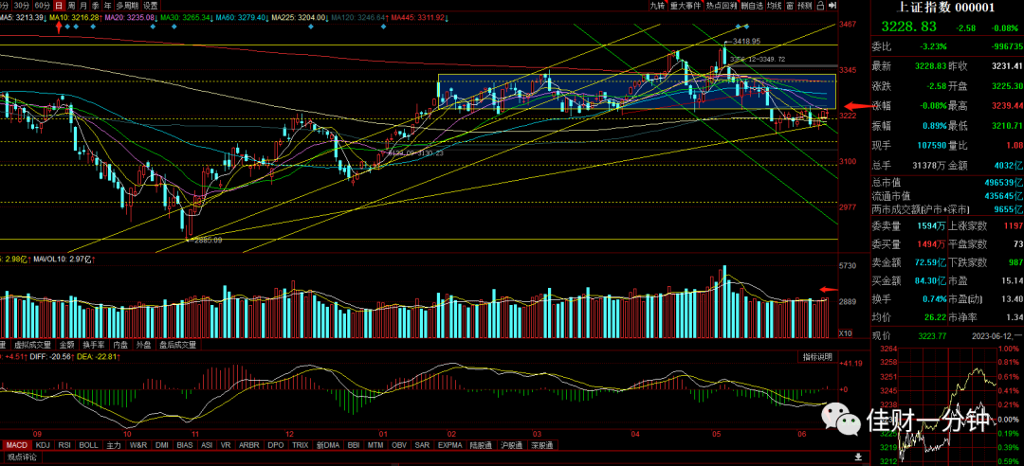Viewport: 1024px width, 466px height.
Task: Collapse side panel with arrow-to-bar icon
Action: pos(832,6)
